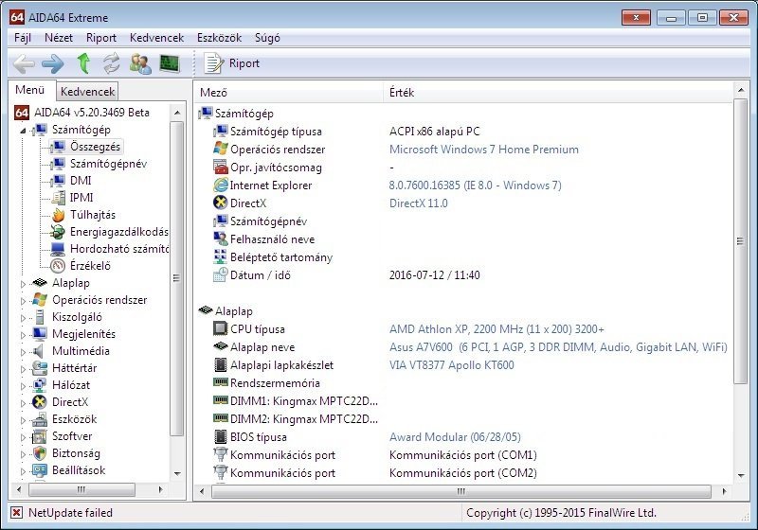The height and width of the screenshot is (530, 758).
Task: Expand the Hálózat tree node
Action: pyautogui.click(x=23, y=386)
